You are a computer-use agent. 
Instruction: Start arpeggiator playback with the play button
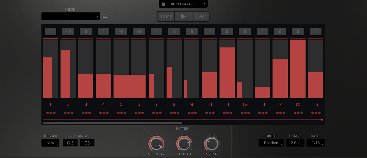click(x=183, y=16)
